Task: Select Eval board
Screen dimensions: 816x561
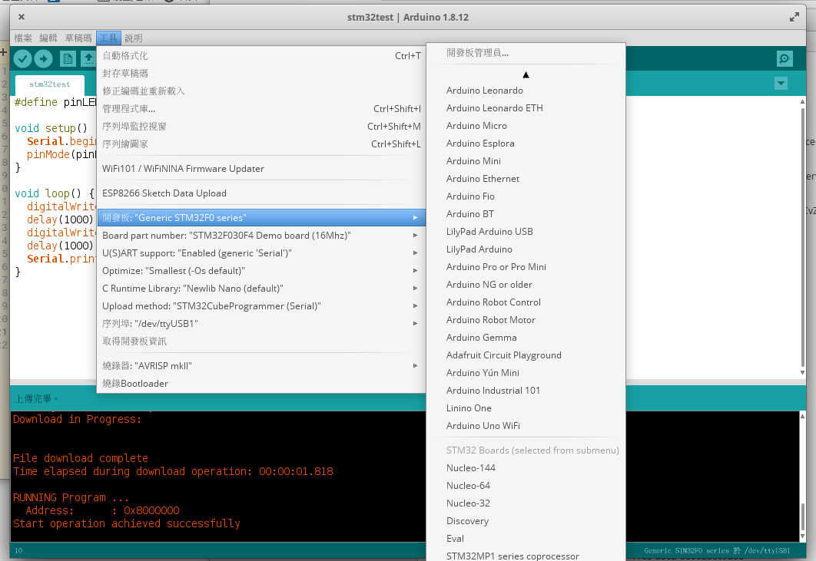Action: pos(526,540)
